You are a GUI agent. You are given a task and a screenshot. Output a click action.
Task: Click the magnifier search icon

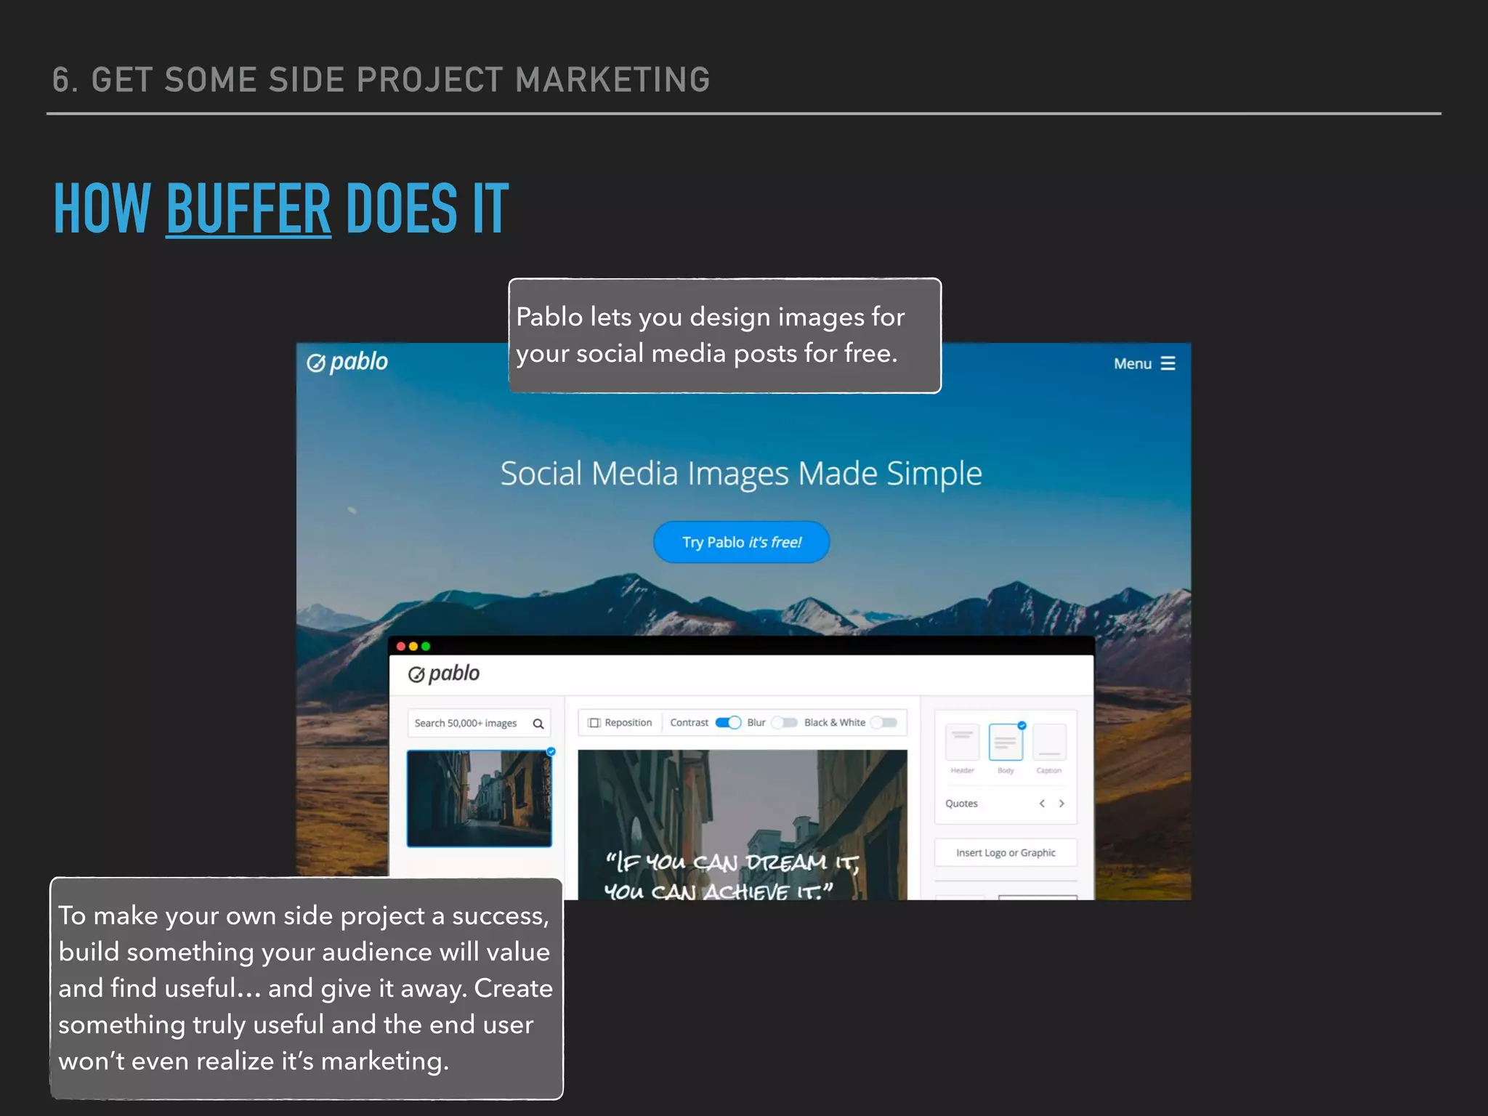pos(538,724)
